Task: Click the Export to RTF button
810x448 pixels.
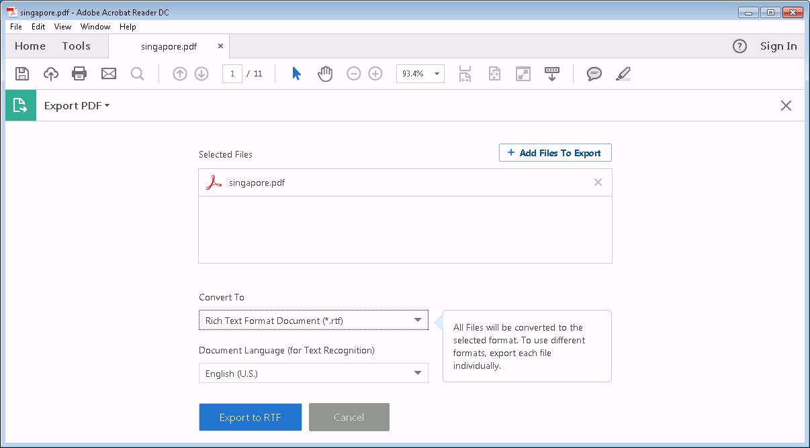Action: click(250, 417)
